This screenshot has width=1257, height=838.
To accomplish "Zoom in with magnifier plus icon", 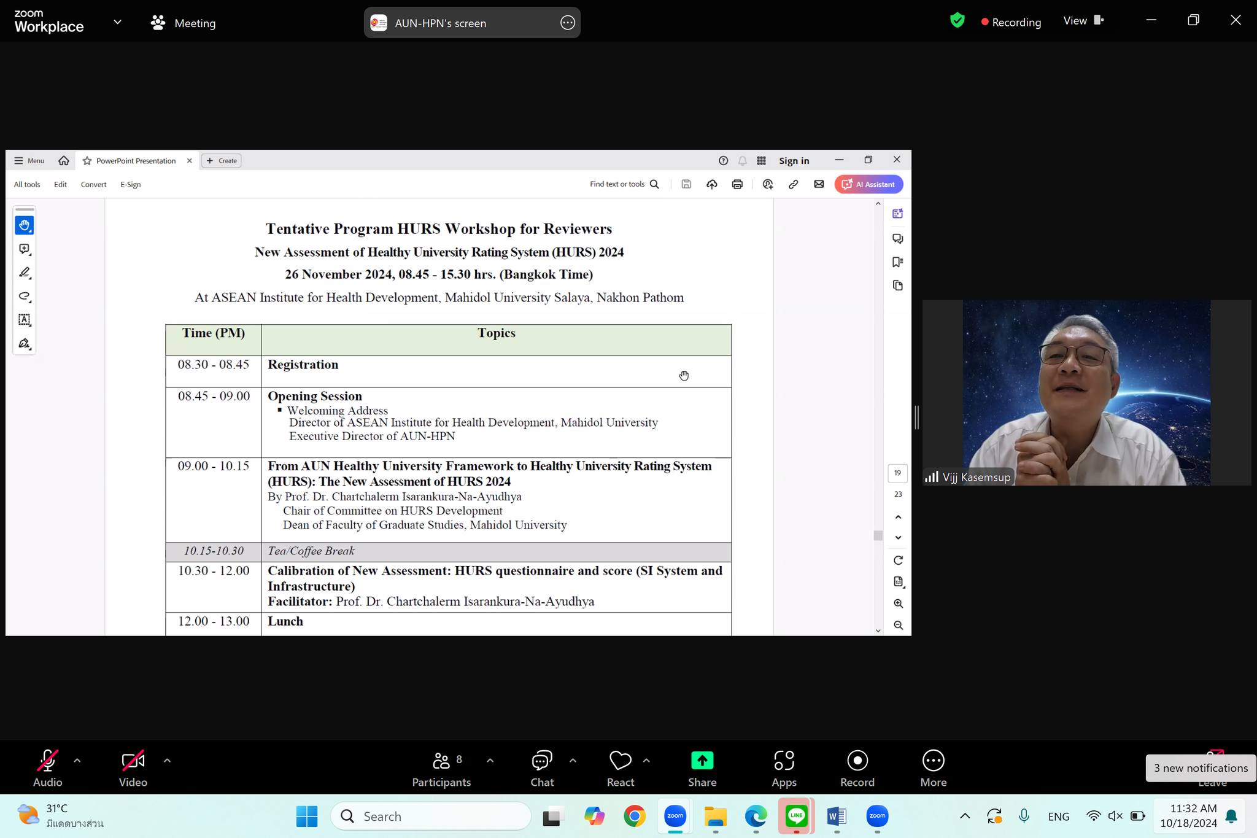I will 898,603.
